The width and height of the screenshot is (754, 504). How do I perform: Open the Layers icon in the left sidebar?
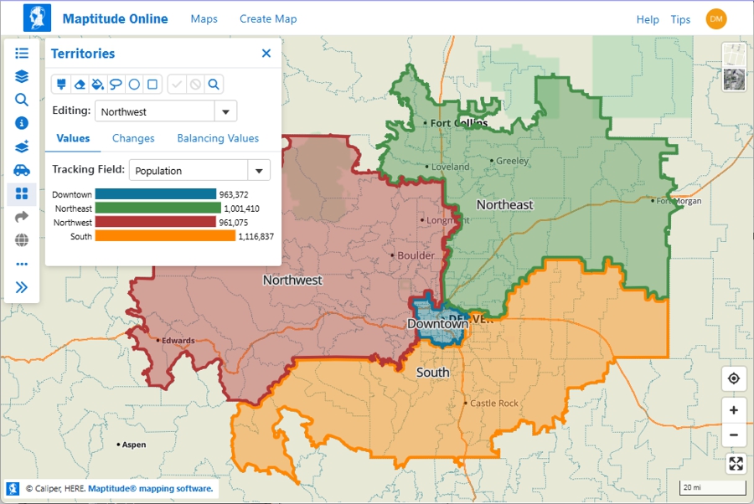22,76
